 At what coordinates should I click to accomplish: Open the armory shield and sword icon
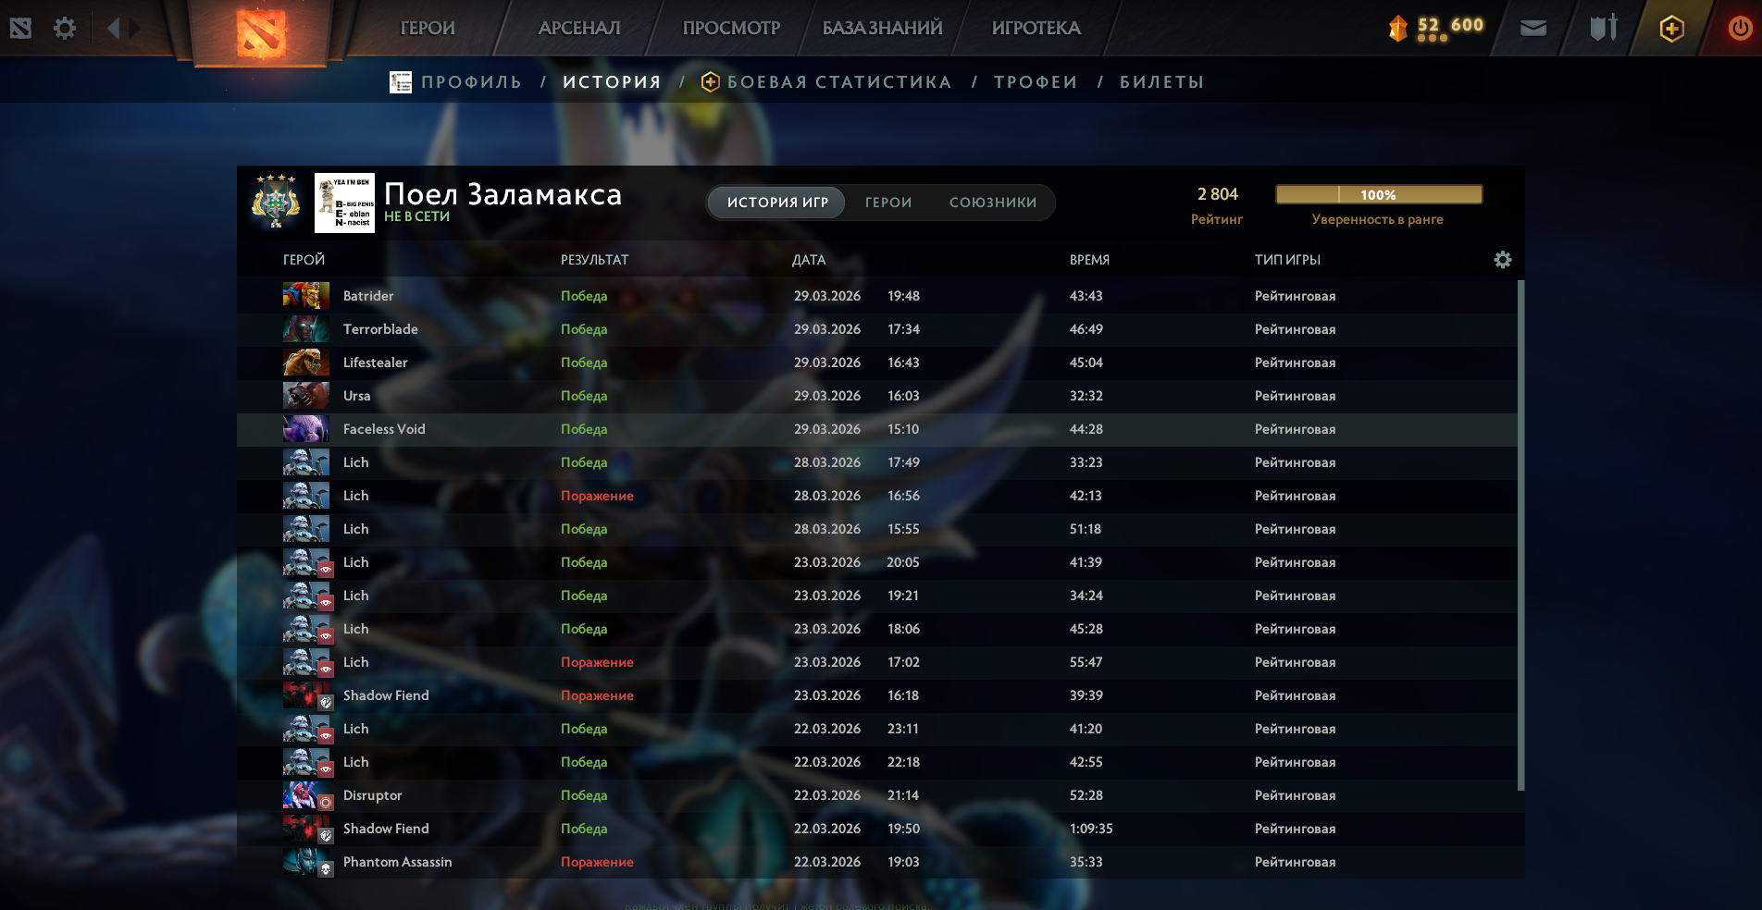1603,28
